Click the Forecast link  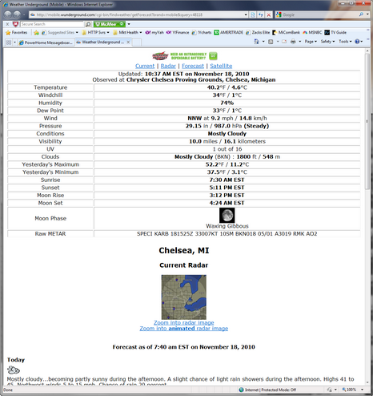tap(193, 66)
